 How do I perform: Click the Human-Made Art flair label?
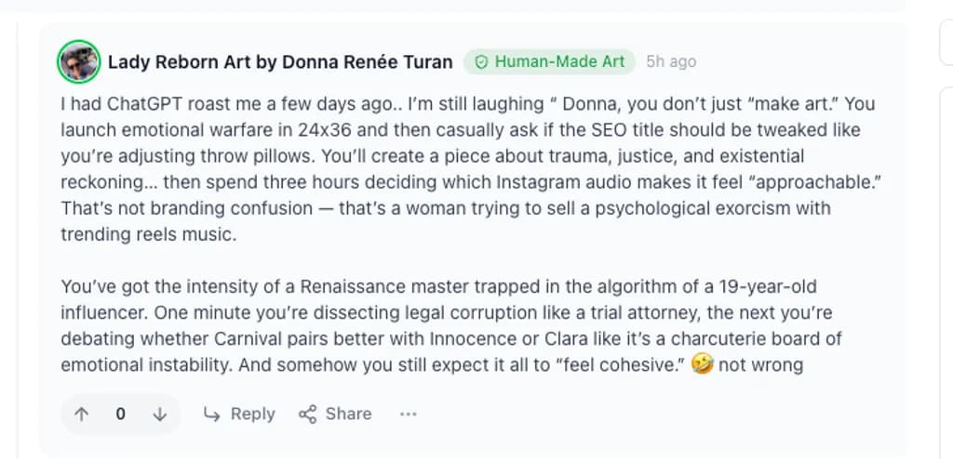(x=559, y=62)
